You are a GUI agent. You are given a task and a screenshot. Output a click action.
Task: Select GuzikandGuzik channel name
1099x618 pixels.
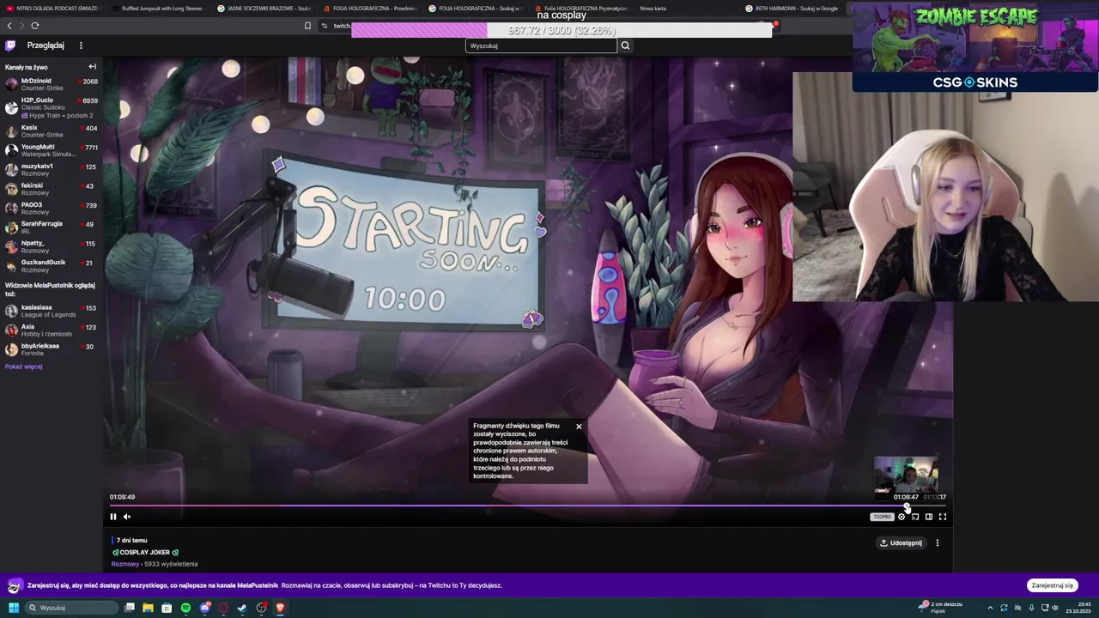(x=44, y=263)
